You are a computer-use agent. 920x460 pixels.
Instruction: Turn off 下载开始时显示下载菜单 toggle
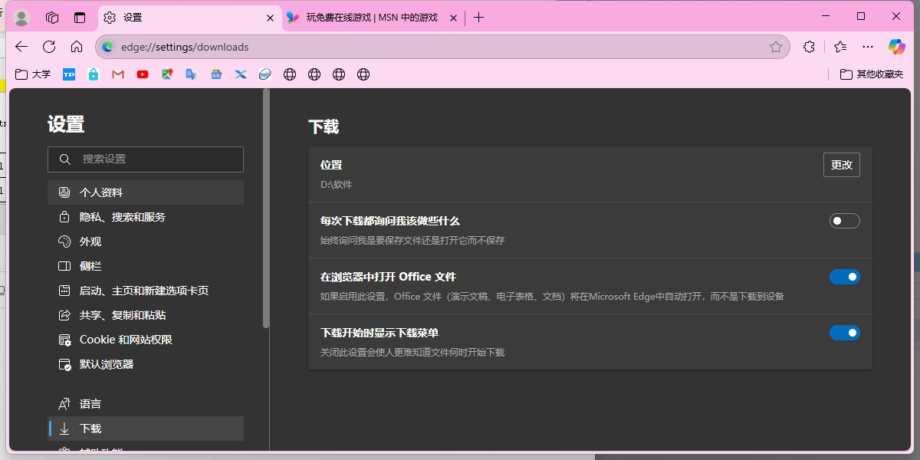tap(844, 333)
